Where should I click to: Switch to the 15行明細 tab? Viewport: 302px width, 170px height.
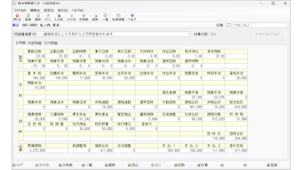50,43
